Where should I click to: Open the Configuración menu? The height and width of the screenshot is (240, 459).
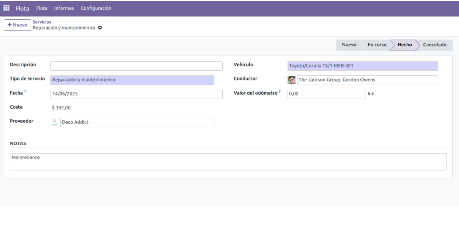point(96,8)
